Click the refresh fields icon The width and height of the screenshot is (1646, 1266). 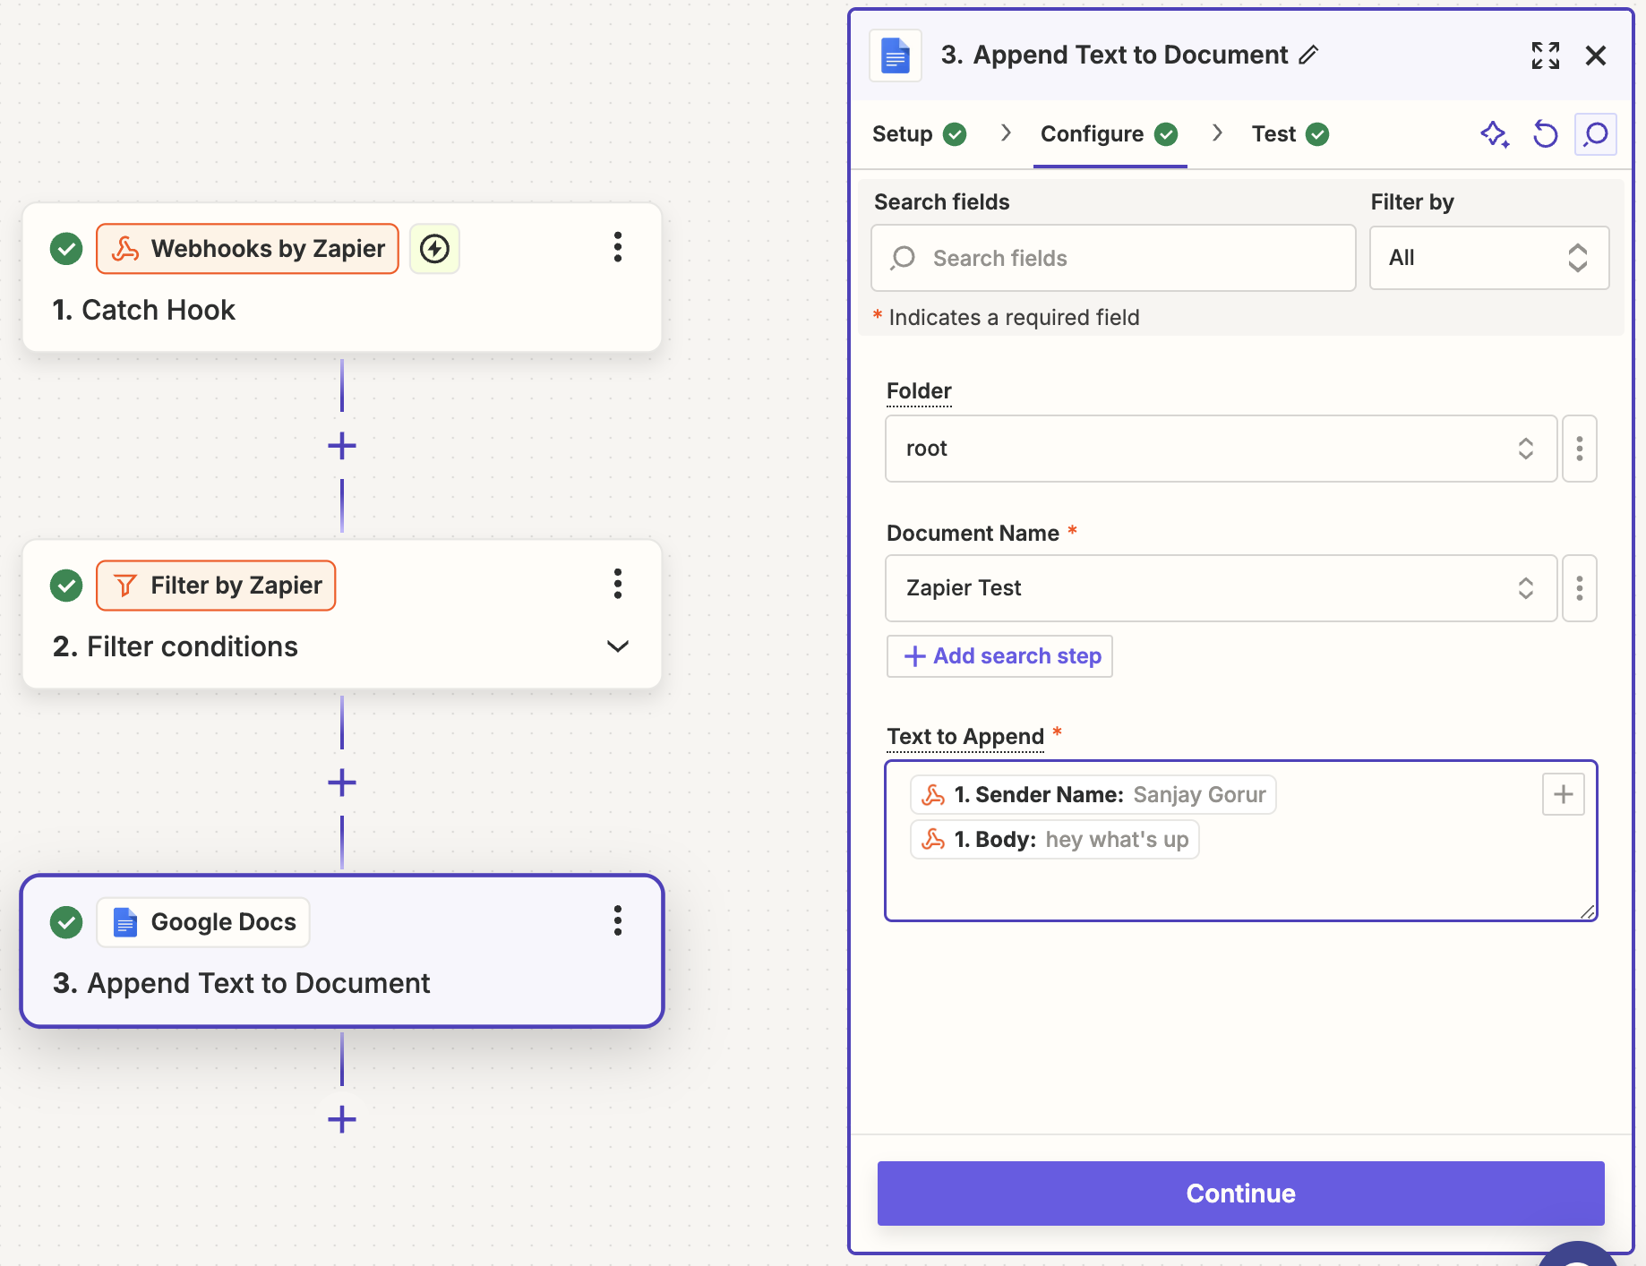(x=1546, y=134)
